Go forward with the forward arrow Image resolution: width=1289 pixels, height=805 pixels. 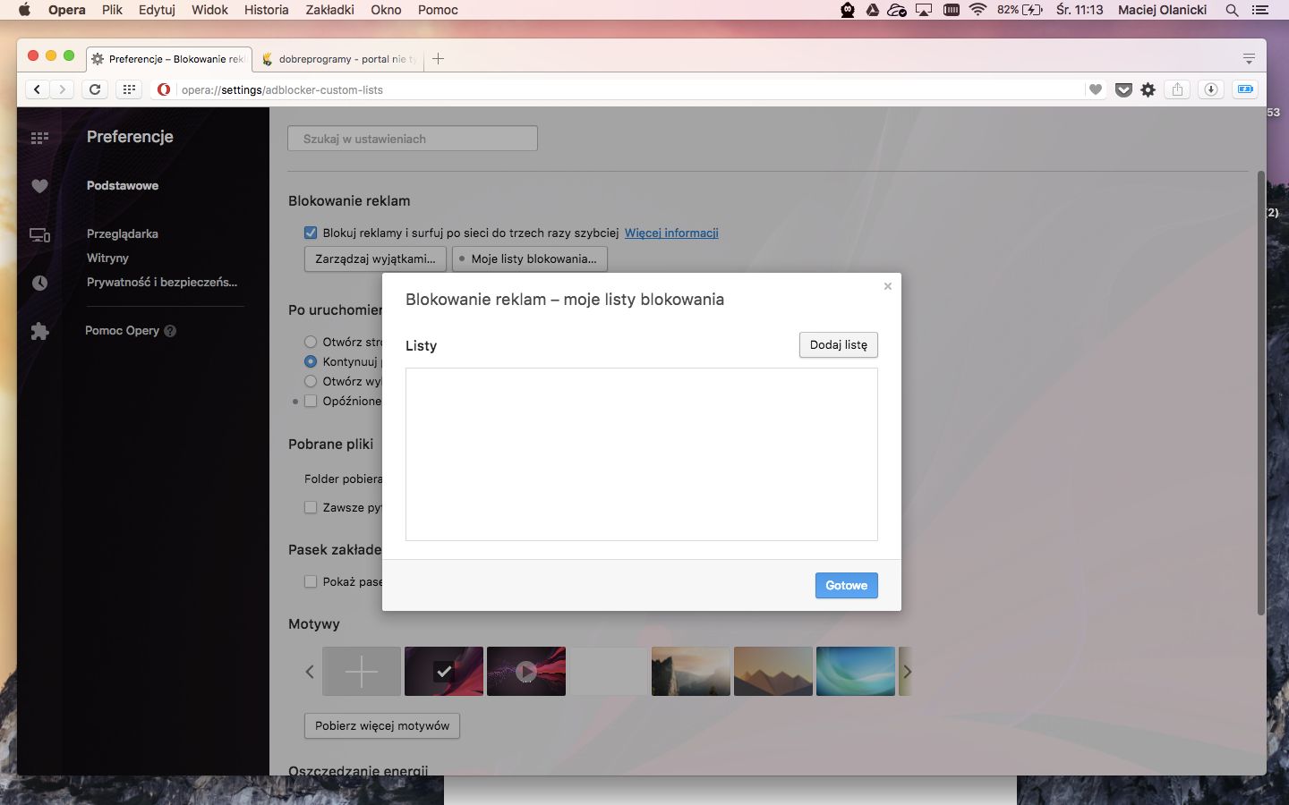tap(62, 89)
